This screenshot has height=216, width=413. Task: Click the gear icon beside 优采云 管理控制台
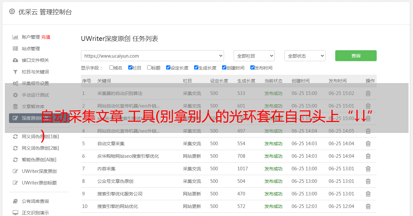(x=12, y=12)
